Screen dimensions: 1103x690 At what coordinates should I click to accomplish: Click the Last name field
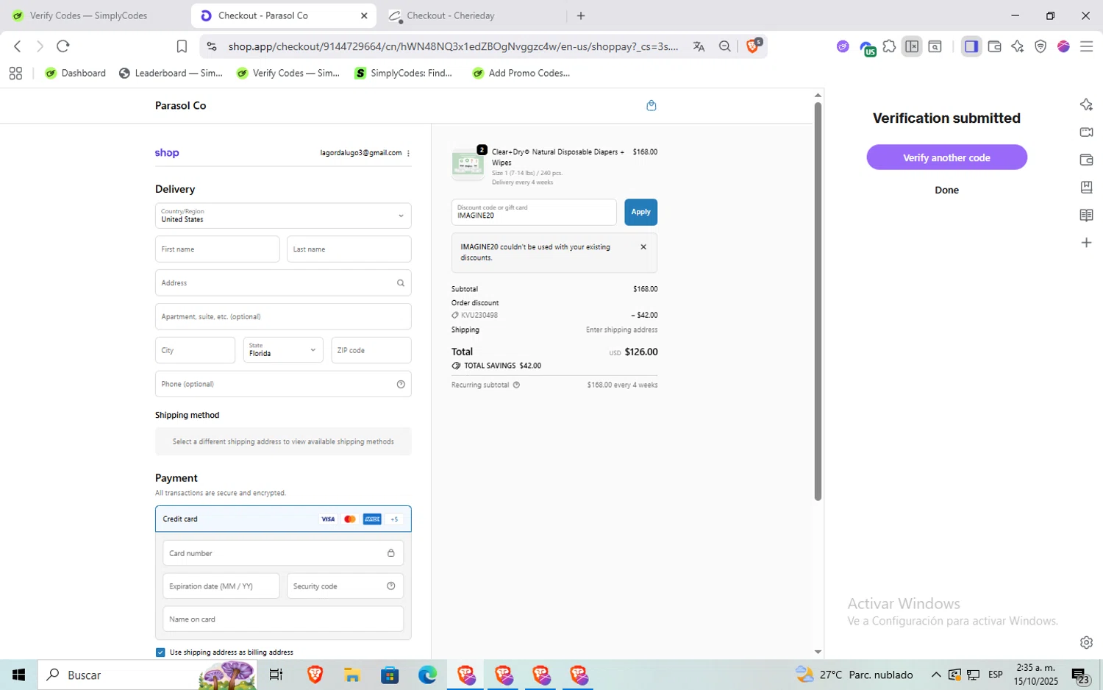(x=349, y=249)
